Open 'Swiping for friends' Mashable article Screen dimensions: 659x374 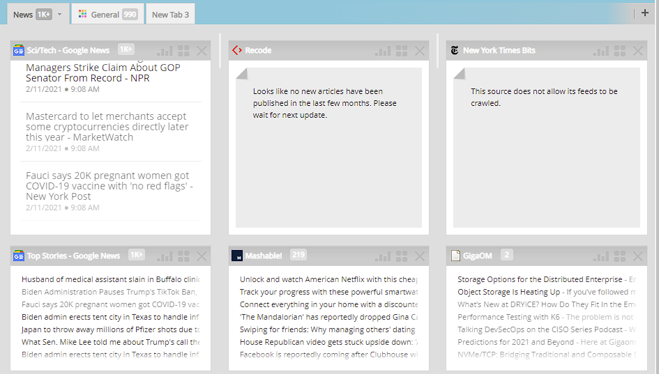click(x=327, y=329)
